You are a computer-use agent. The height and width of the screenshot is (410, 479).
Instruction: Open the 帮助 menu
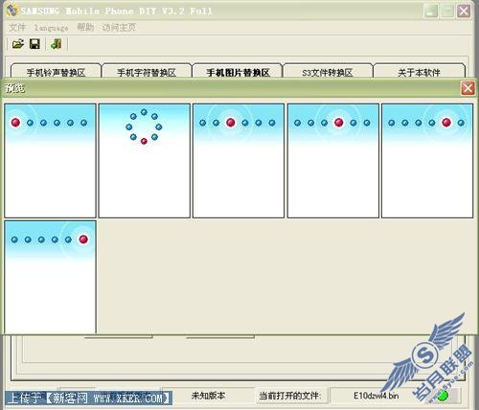[x=85, y=27]
